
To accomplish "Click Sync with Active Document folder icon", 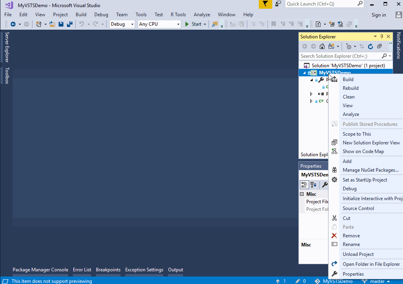I will tap(331, 46).
